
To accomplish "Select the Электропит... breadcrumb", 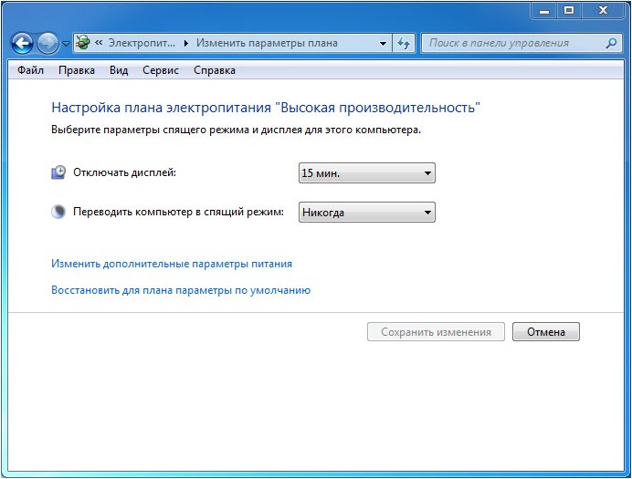I will (142, 43).
